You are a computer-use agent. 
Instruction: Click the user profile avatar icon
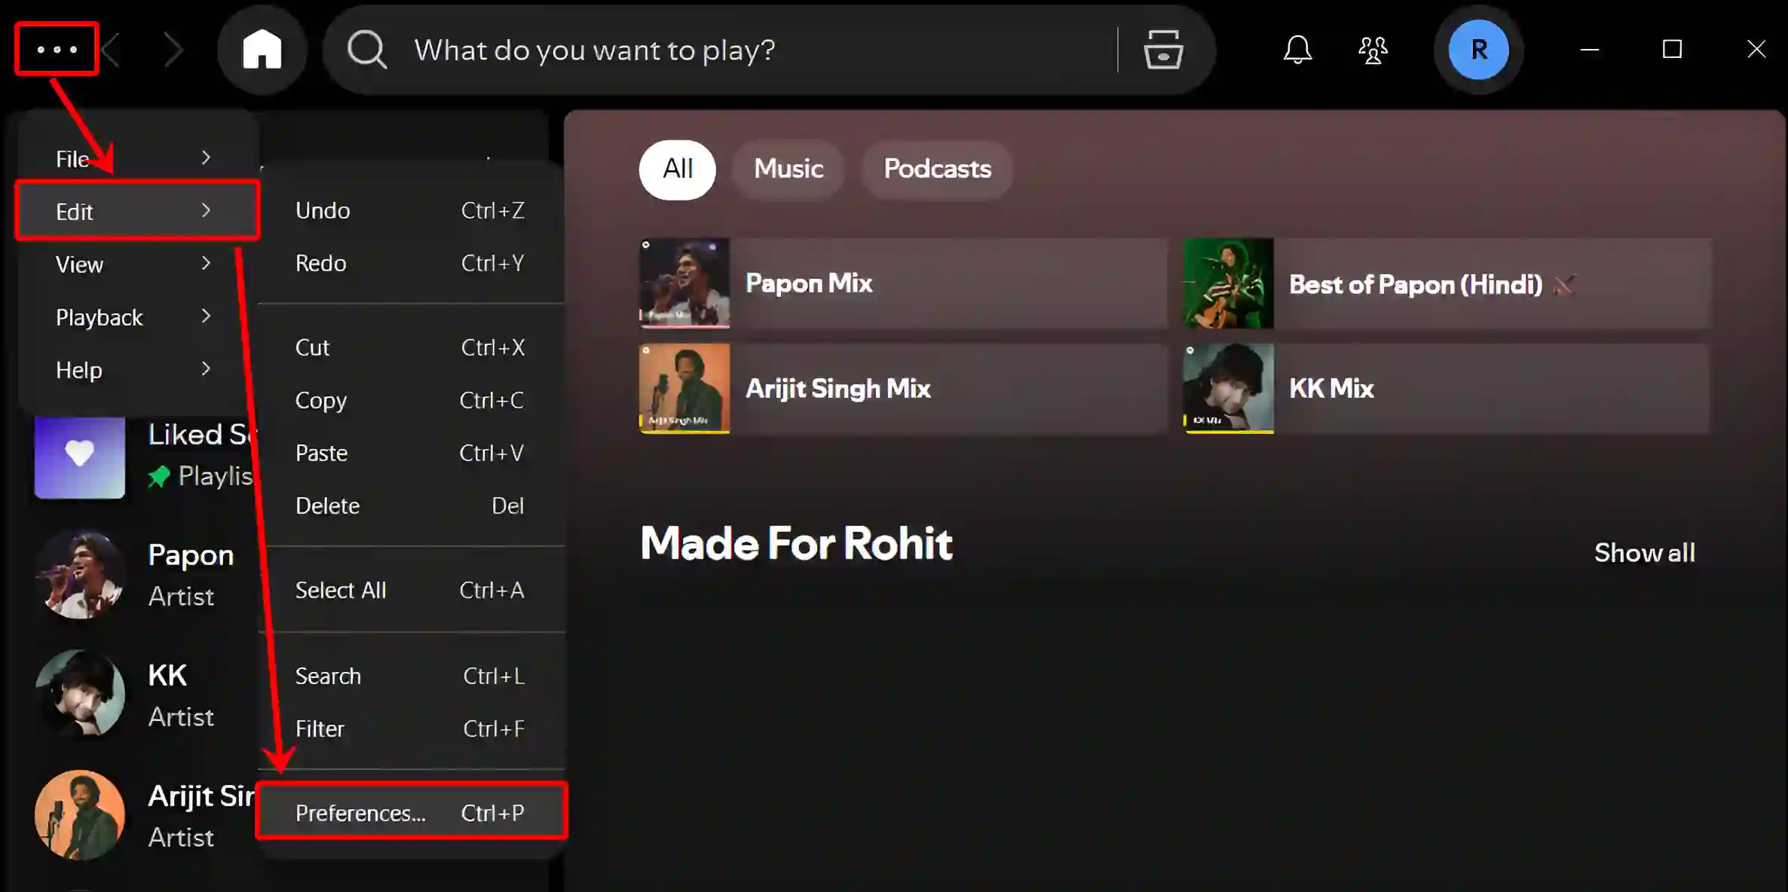[1477, 49]
